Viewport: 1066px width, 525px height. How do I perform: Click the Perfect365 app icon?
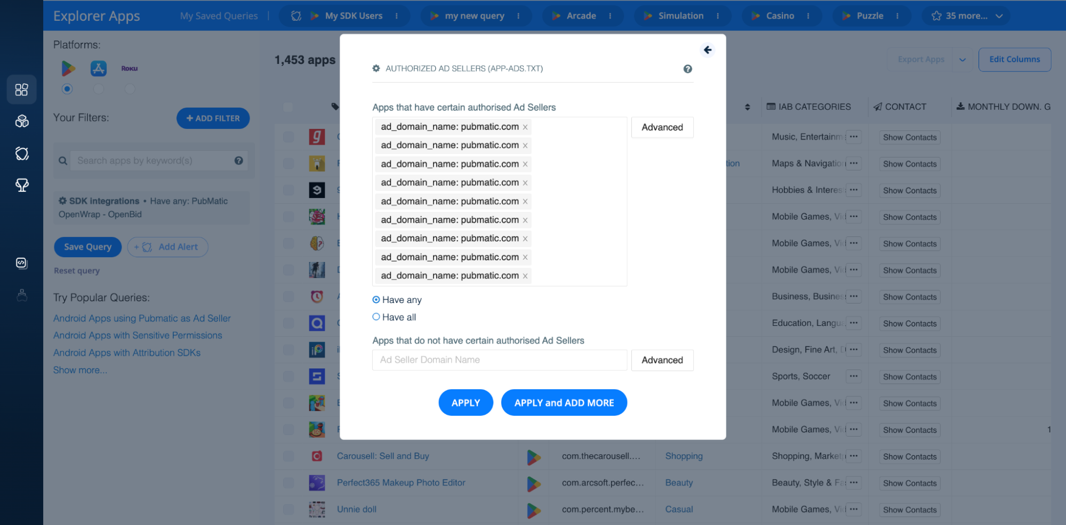tap(317, 483)
